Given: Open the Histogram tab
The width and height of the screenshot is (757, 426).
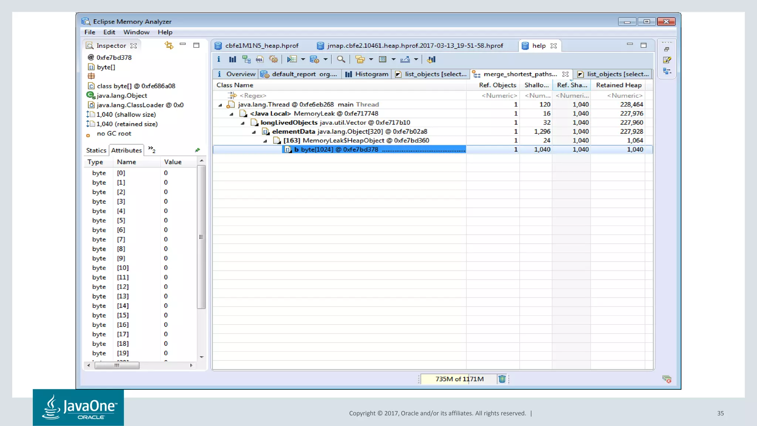Looking at the screenshot, I should coord(367,74).
